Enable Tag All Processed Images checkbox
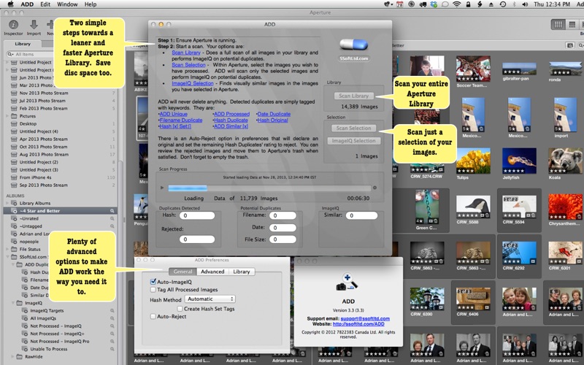584x365 pixels. [153, 289]
